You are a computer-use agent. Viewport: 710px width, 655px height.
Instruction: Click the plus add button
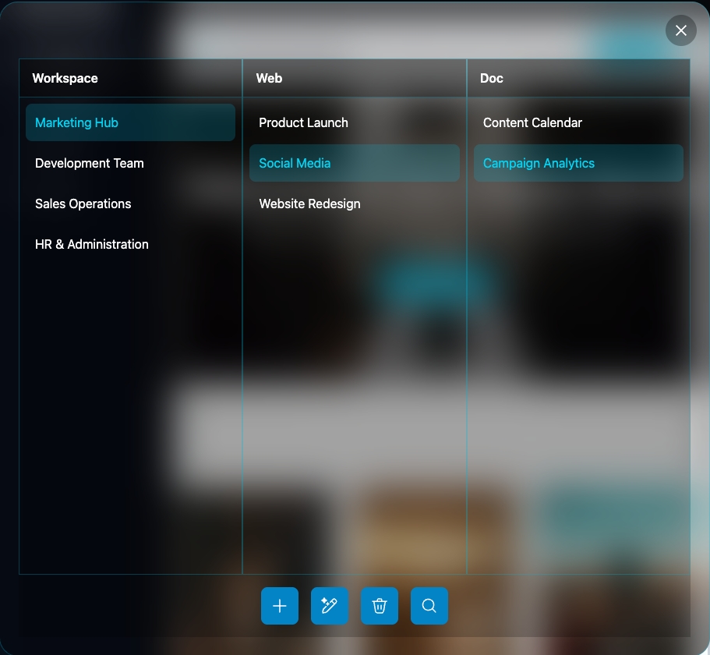coord(280,606)
